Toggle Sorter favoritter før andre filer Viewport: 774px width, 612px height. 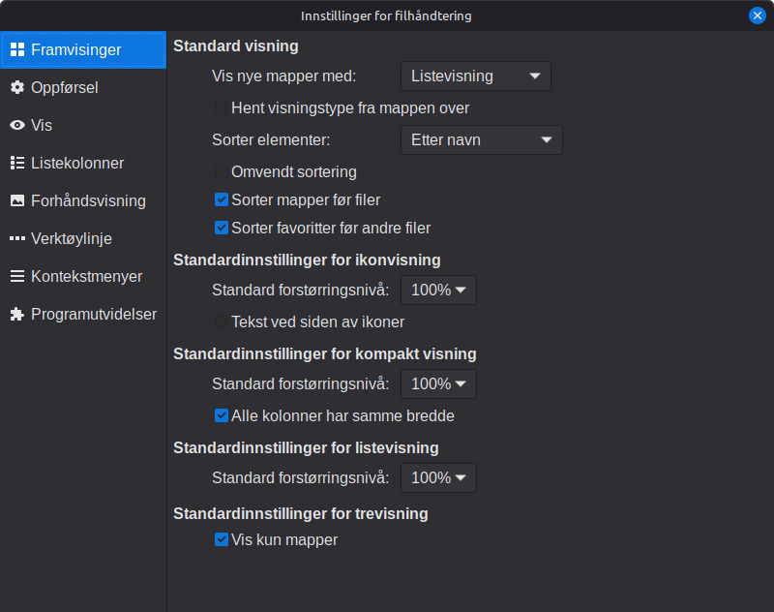(222, 228)
